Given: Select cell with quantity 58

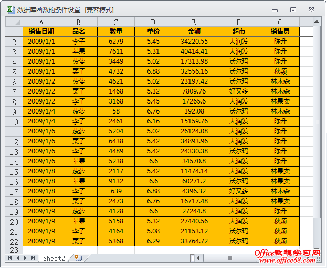Looking at the screenshot, I should pyautogui.click(x=116, y=111).
